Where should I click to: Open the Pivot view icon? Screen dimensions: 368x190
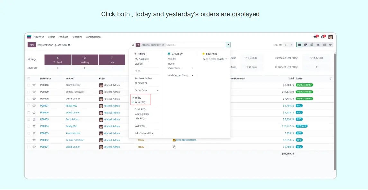pyautogui.click(x=312, y=45)
